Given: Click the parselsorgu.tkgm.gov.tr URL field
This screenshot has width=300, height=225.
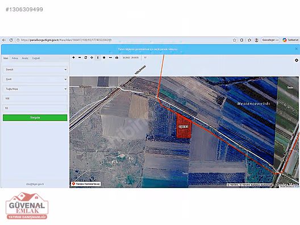Looking at the screenshot, I should point(66,40).
